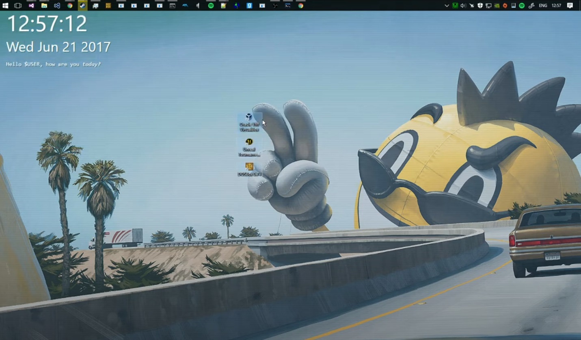This screenshot has width=581, height=340.
Task: Toggle airplane mode network tray icon
Action: coord(471,6)
